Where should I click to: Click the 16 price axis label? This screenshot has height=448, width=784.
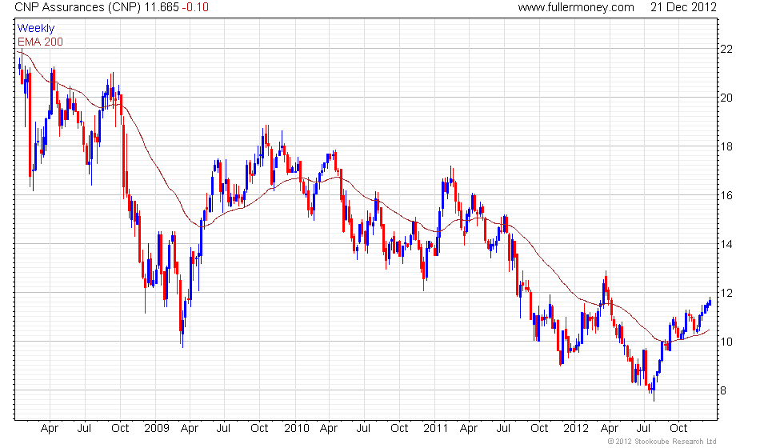point(726,195)
